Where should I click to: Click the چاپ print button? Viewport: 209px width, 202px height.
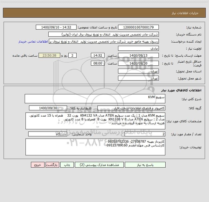click(x=67, y=165)
